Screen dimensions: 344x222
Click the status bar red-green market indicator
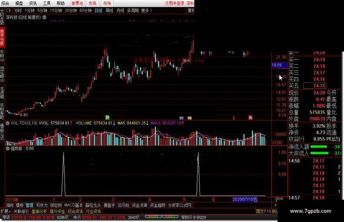[162, 217]
